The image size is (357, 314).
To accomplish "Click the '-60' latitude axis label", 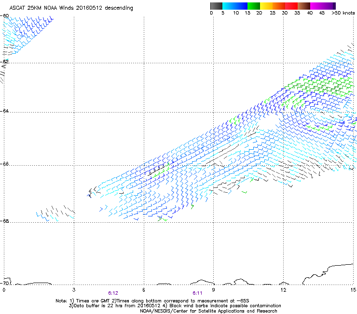I will (x=4, y=16).
